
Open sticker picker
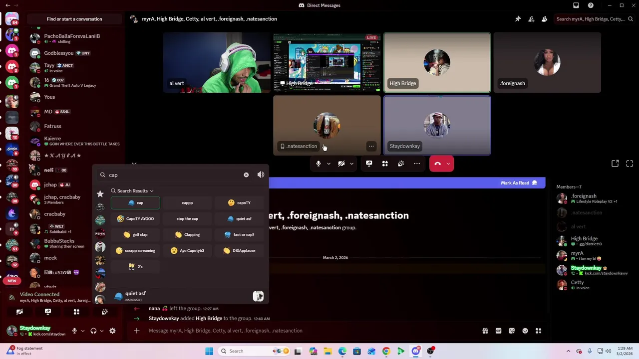[512, 331]
